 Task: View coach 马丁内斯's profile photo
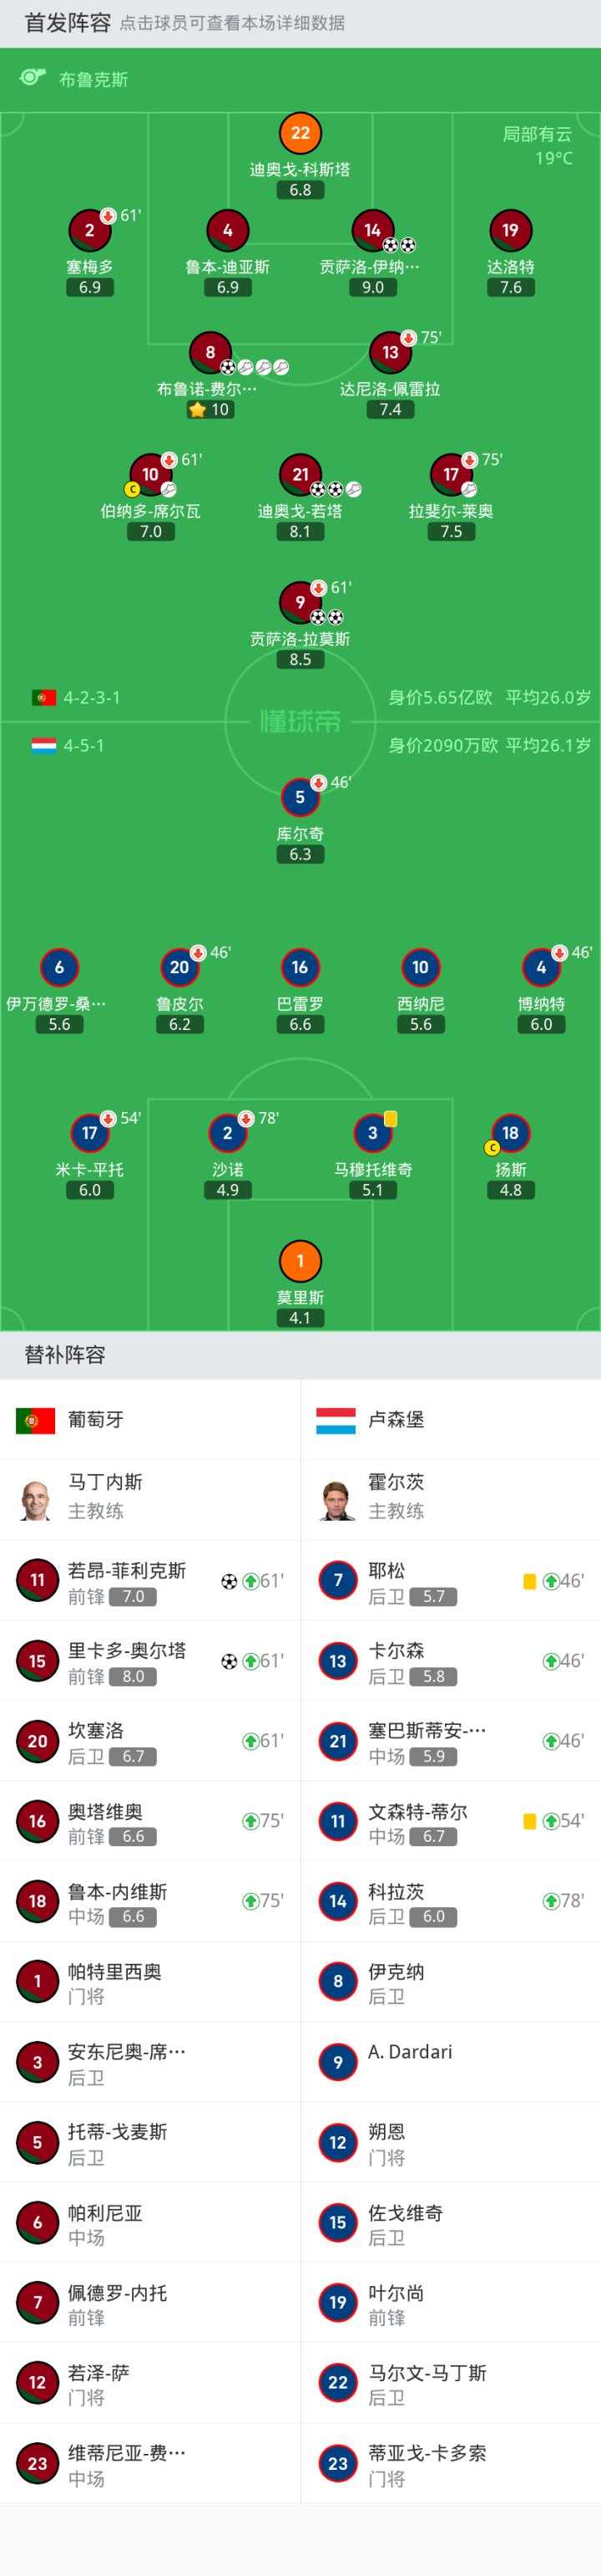point(37,1499)
